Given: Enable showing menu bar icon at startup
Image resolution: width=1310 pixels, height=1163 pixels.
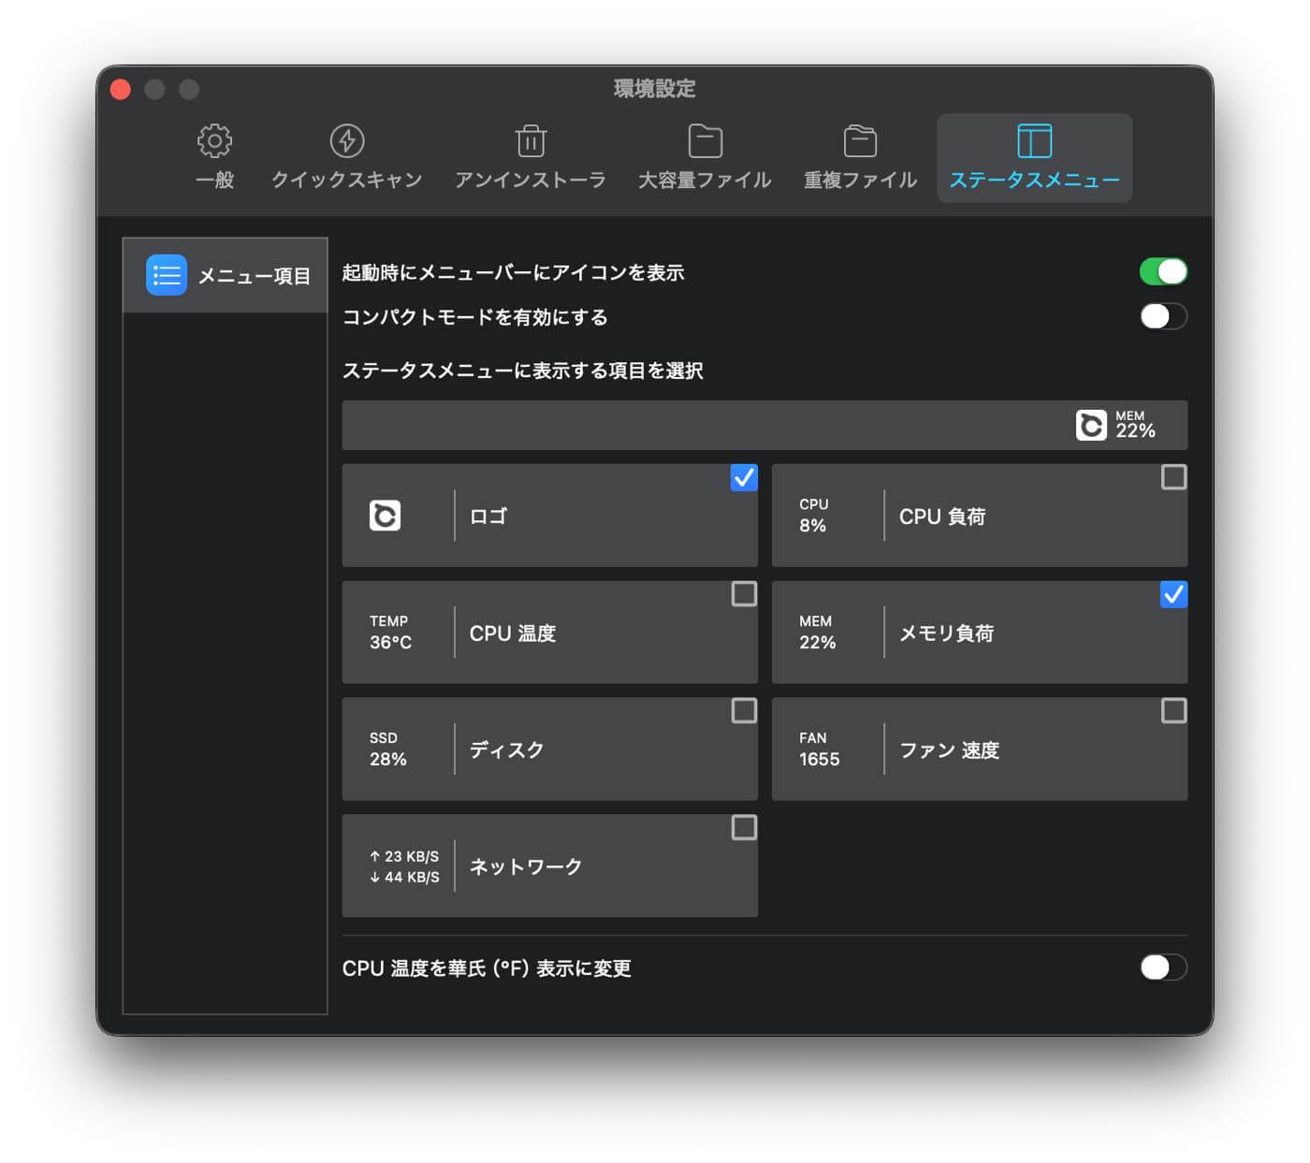Looking at the screenshot, I should 1163,270.
